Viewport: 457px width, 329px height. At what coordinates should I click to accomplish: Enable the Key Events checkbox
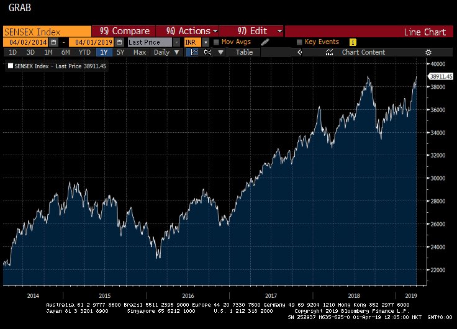coord(299,42)
